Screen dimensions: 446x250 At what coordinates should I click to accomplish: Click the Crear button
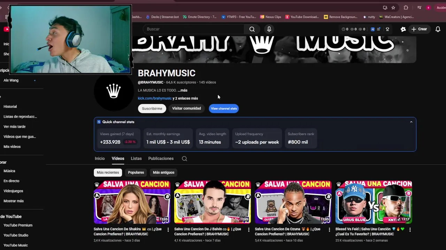click(x=419, y=29)
